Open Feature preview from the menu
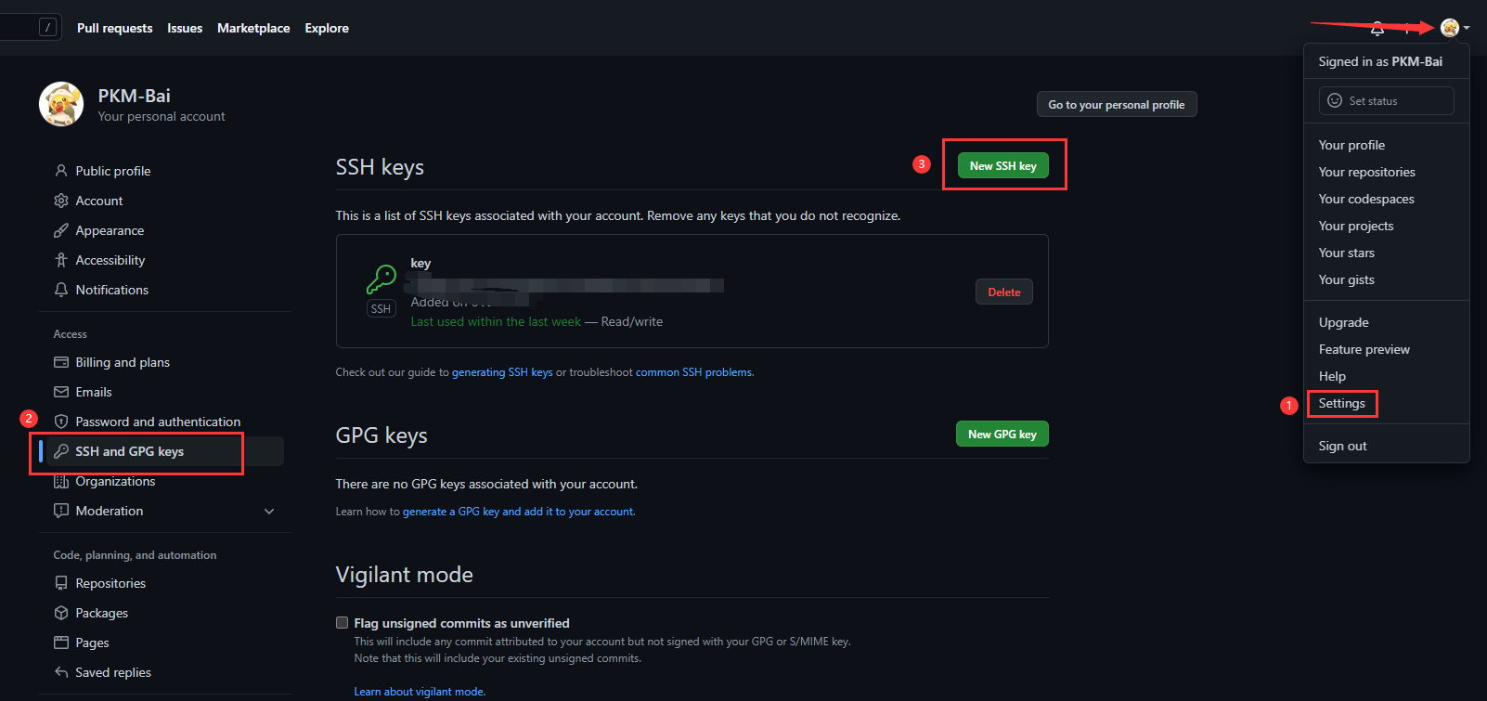Screen dimensions: 1487x701 [x=1364, y=349]
